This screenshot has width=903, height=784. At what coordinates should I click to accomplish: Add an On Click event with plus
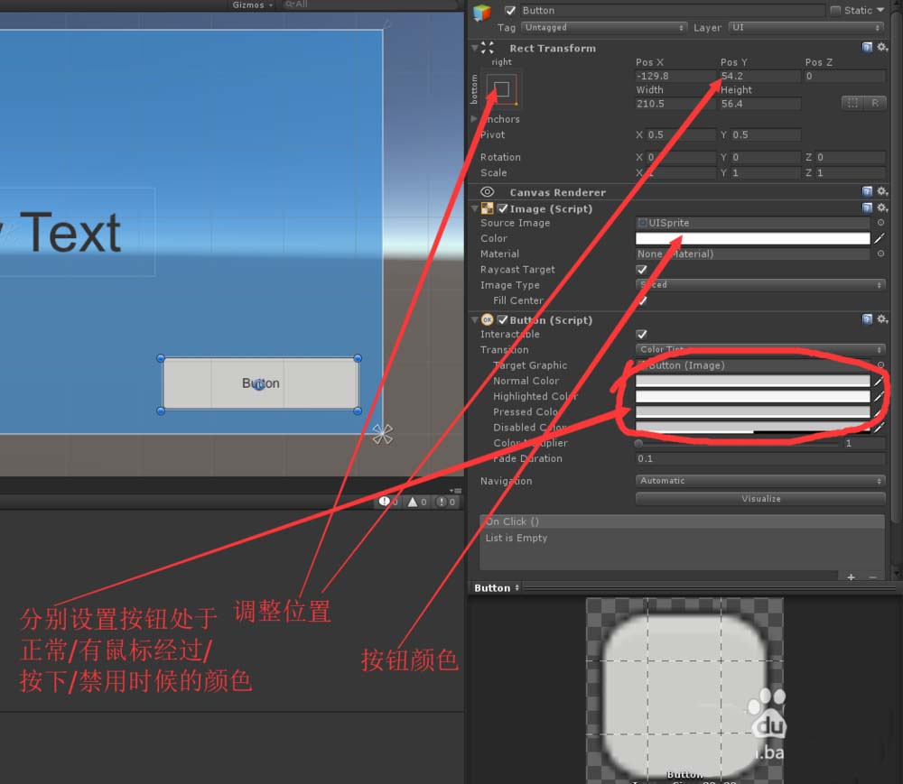coord(851,576)
